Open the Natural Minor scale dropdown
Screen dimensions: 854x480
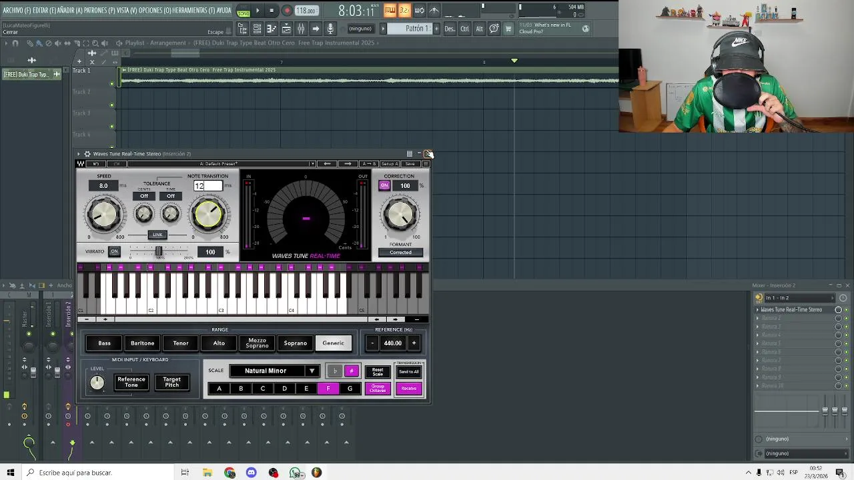click(274, 371)
